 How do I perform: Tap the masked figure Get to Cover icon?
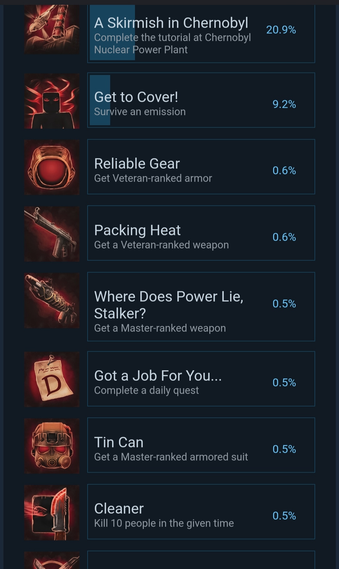pyautogui.click(x=52, y=101)
